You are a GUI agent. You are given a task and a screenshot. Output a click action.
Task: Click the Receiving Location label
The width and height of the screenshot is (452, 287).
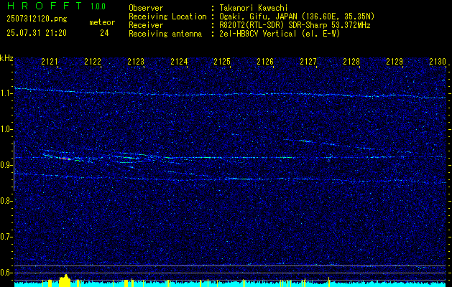[167, 17]
